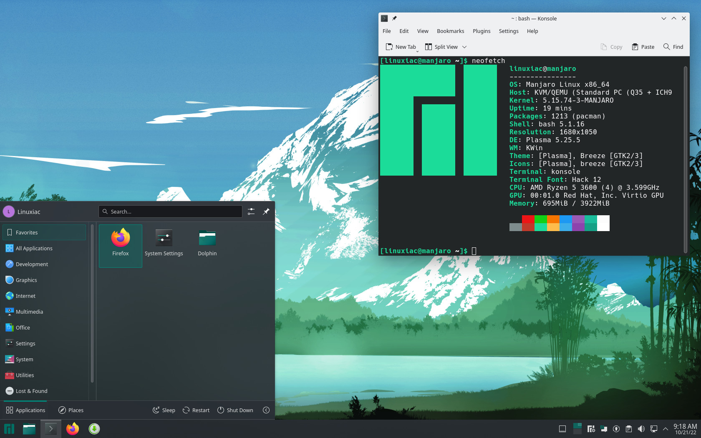Click Find in the Konsole toolbar

pyautogui.click(x=673, y=47)
